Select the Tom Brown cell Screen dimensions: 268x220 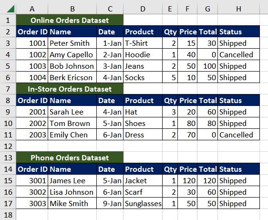tap(72, 123)
